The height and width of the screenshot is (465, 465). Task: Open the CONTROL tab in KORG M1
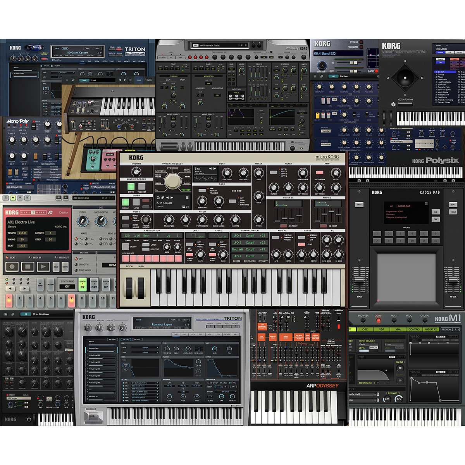(415, 329)
